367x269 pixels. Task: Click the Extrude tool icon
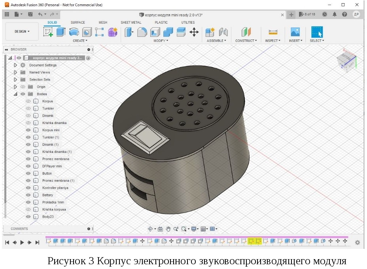tap(61, 32)
